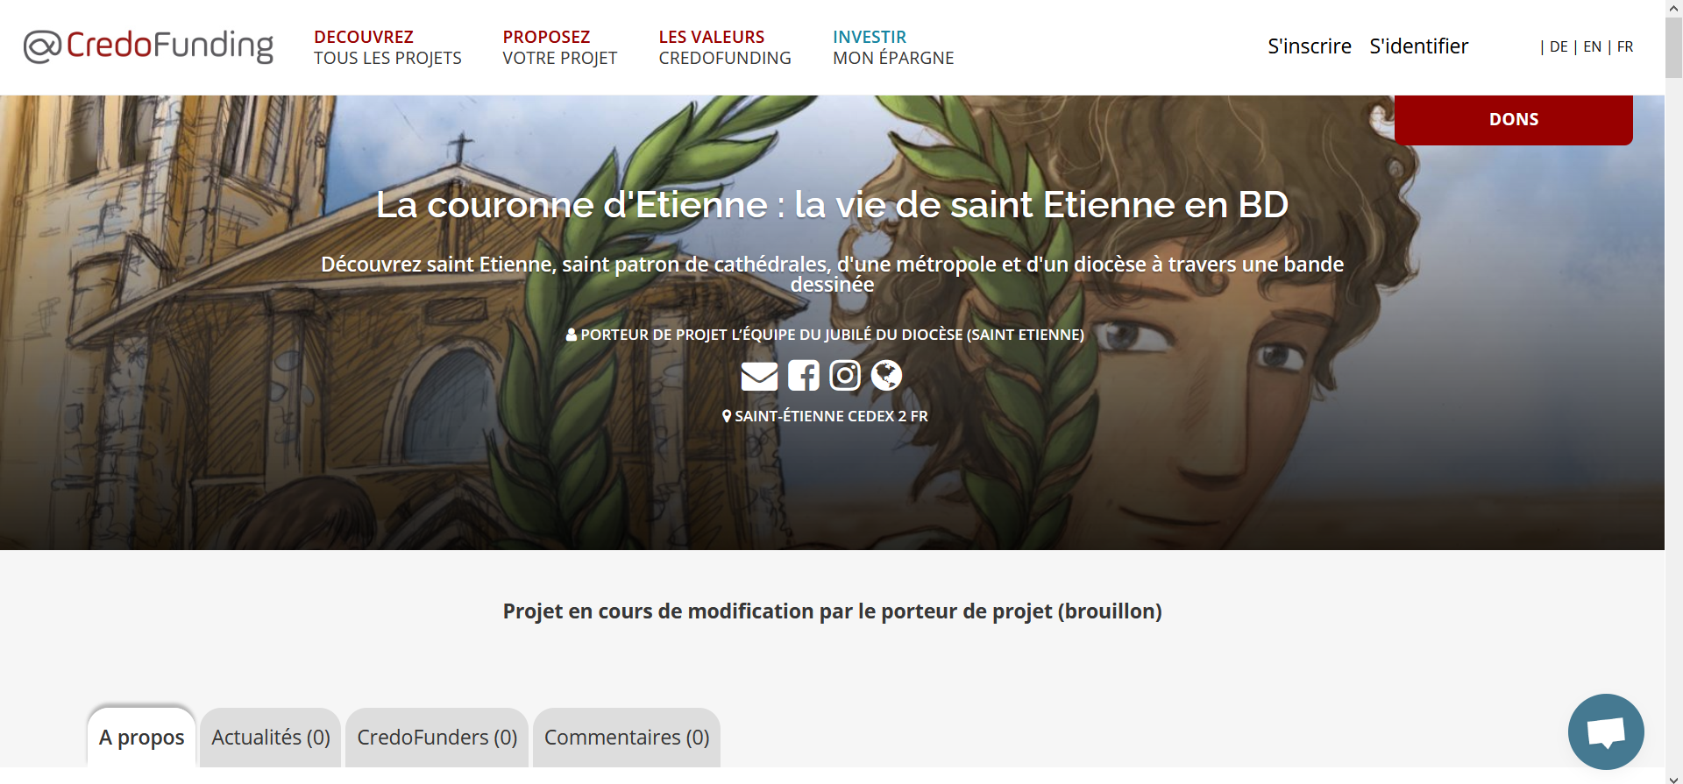Click the project owner person icon

[572, 335]
